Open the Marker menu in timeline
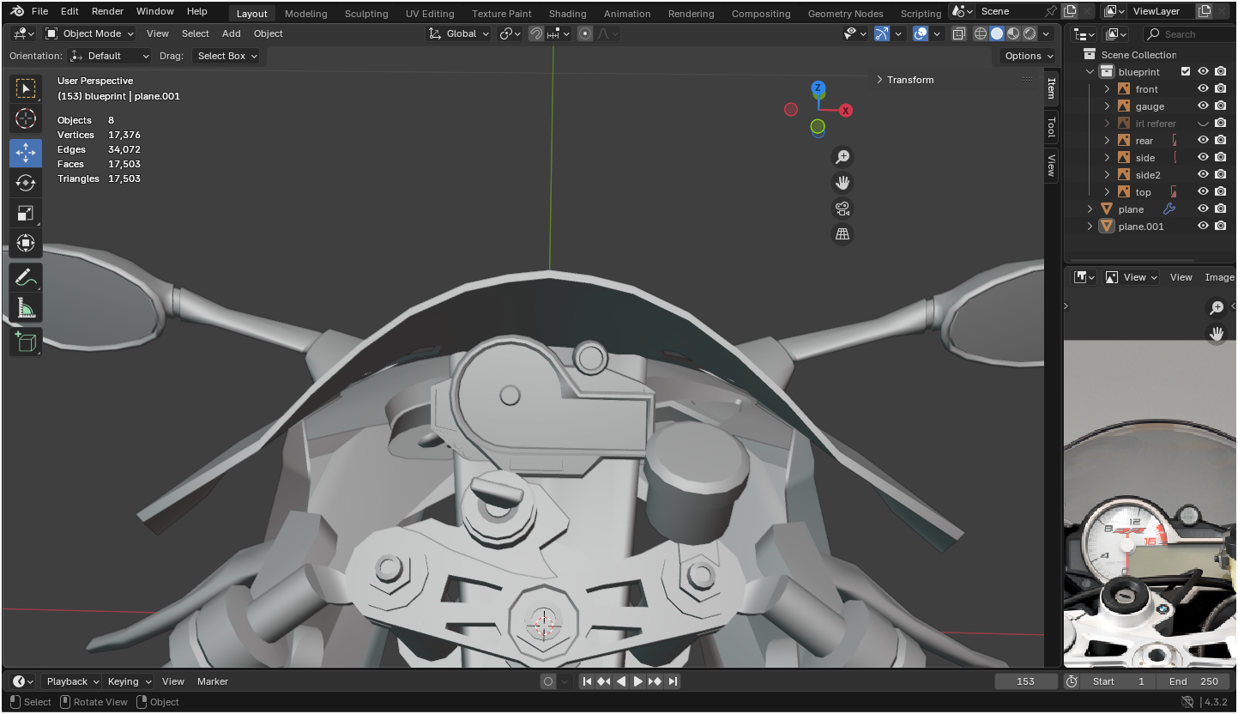 (213, 681)
